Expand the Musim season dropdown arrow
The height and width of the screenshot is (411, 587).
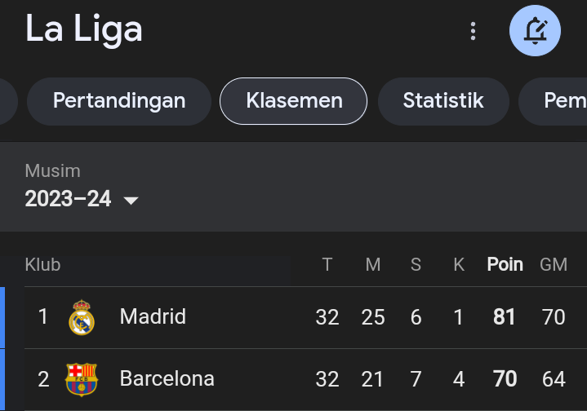[131, 201]
